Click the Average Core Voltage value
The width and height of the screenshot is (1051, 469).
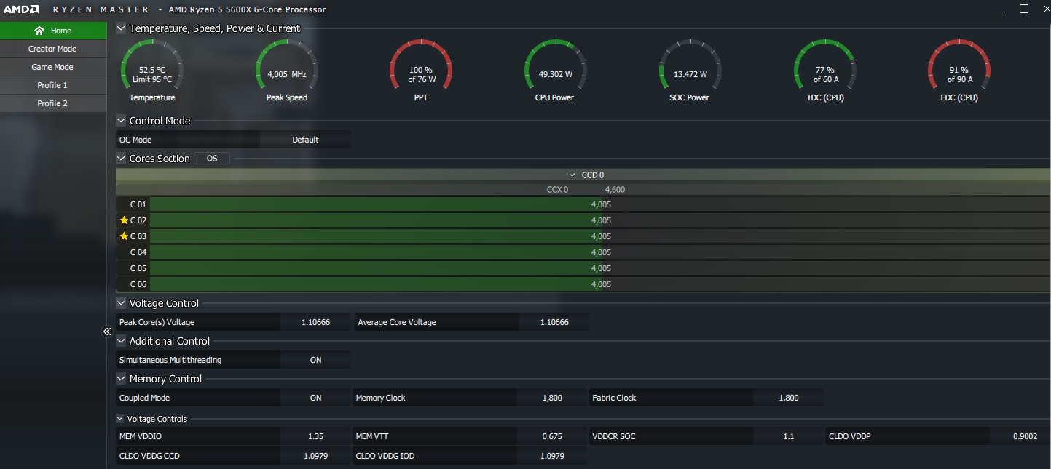click(554, 322)
